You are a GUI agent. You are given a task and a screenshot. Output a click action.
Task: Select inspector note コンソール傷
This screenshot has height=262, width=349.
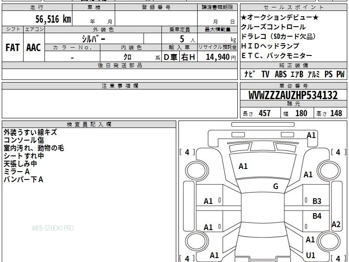[x=24, y=140]
